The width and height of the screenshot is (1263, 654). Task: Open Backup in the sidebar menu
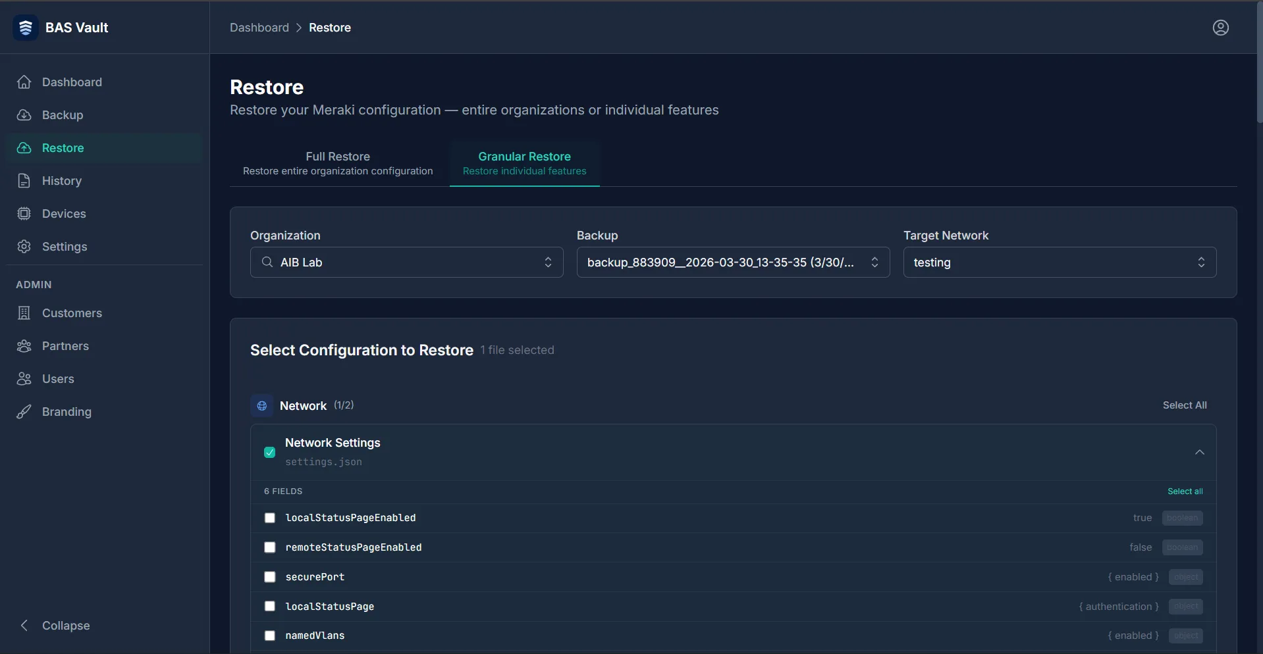[103, 115]
